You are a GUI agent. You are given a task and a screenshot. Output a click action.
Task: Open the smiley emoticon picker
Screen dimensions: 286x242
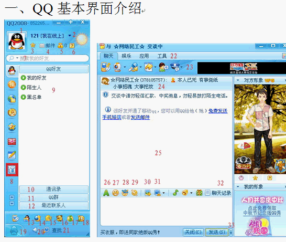[x=115, y=193]
